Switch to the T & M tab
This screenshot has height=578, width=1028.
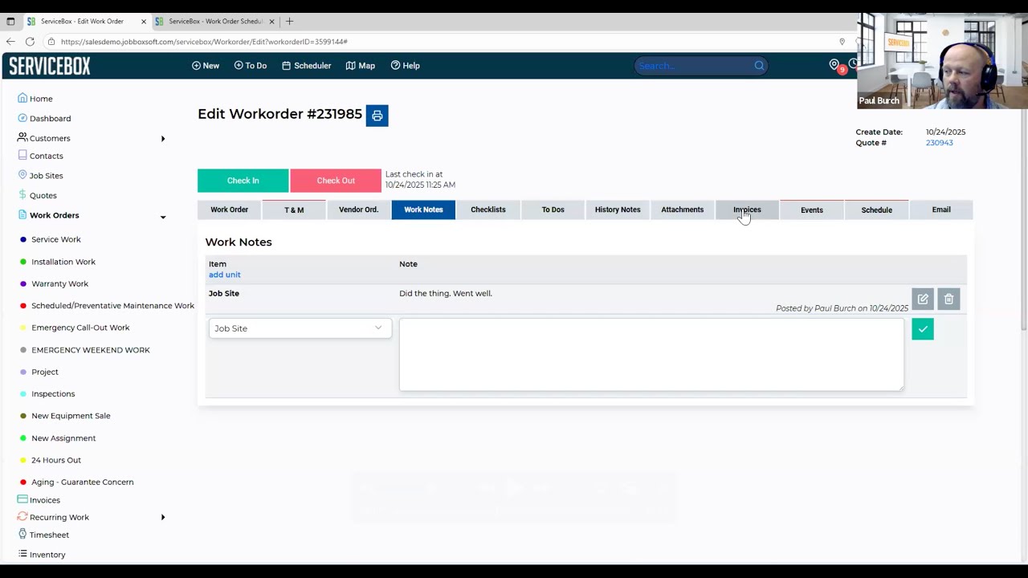pyautogui.click(x=294, y=210)
